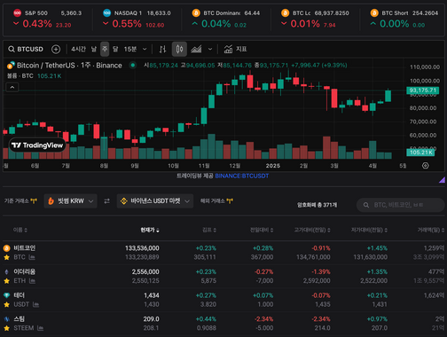
Task: Collapse the chart legend with the chevron
Action: (12, 87)
